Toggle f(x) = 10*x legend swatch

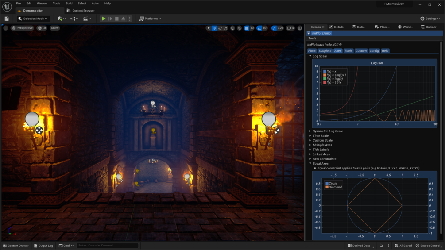coord(325,82)
